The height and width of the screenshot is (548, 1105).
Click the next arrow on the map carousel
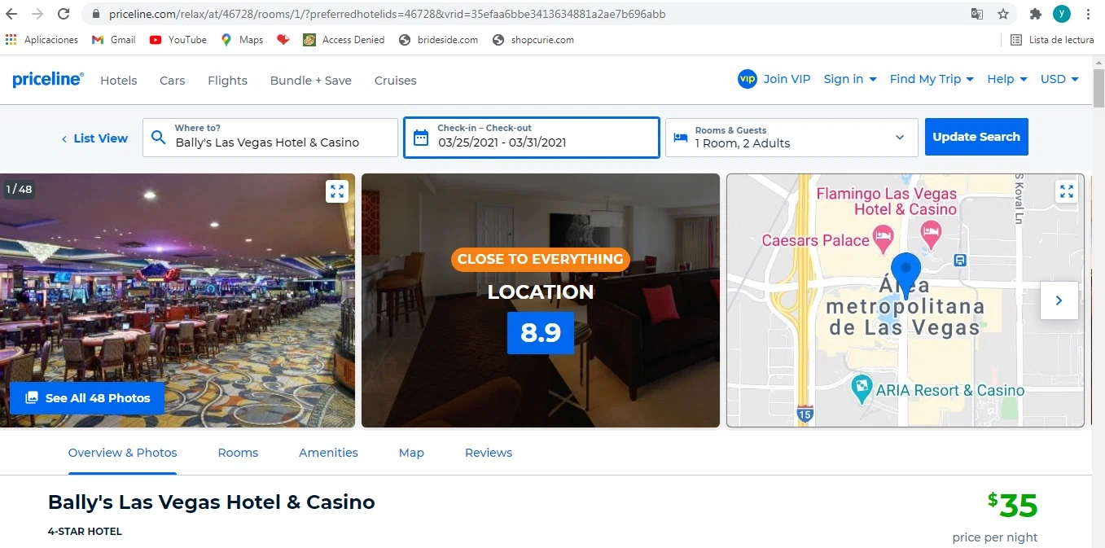point(1059,300)
